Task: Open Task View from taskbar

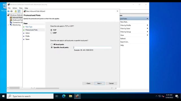Action: tap(57, 96)
